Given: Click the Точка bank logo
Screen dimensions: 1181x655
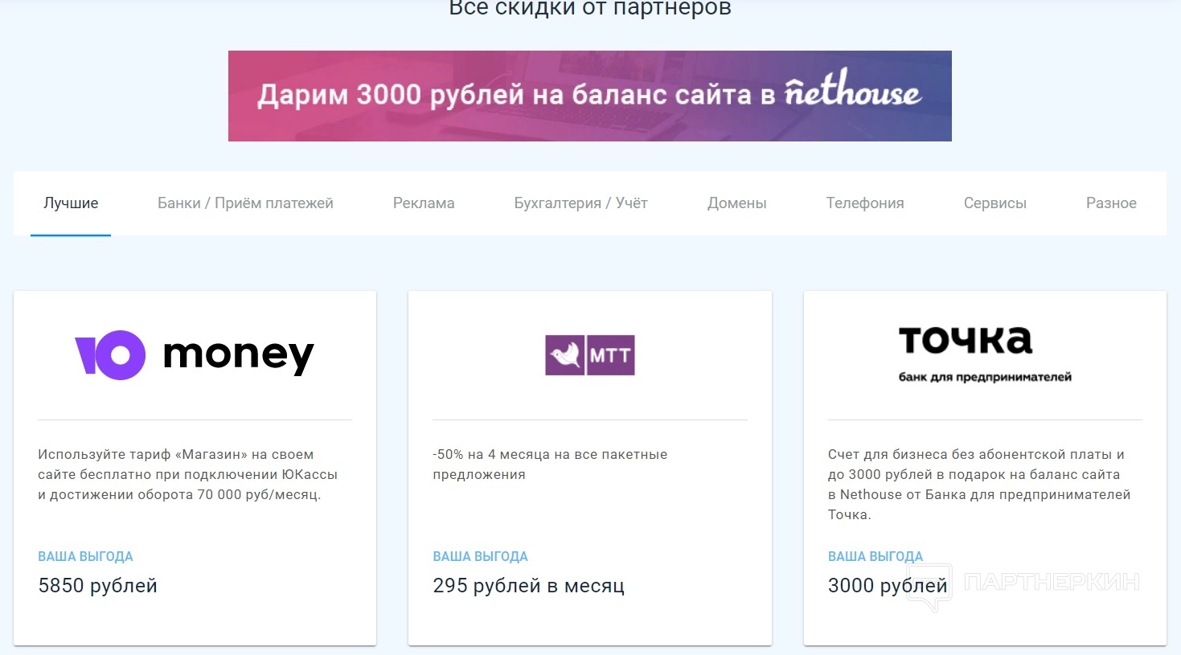Looking at the screenshot, I should coord(985,354).
